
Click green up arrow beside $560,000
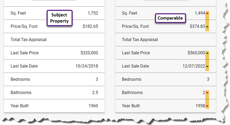207,53
